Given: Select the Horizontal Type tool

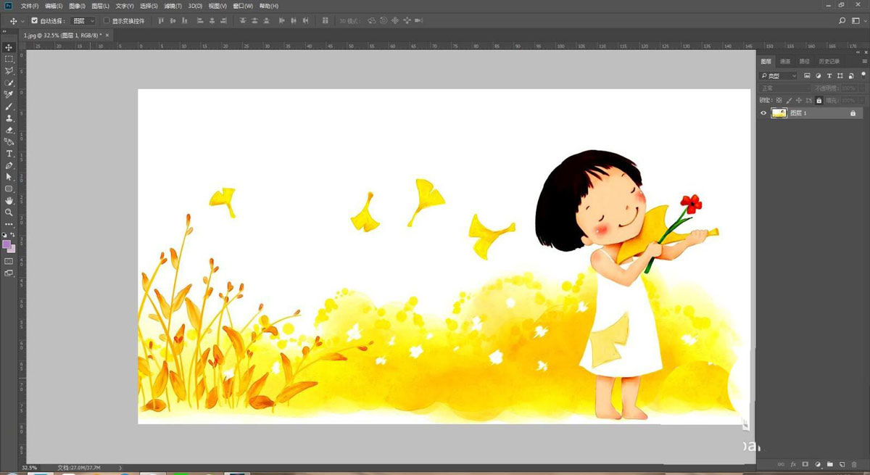Looking at the screenshot, I should coord(9,154).
